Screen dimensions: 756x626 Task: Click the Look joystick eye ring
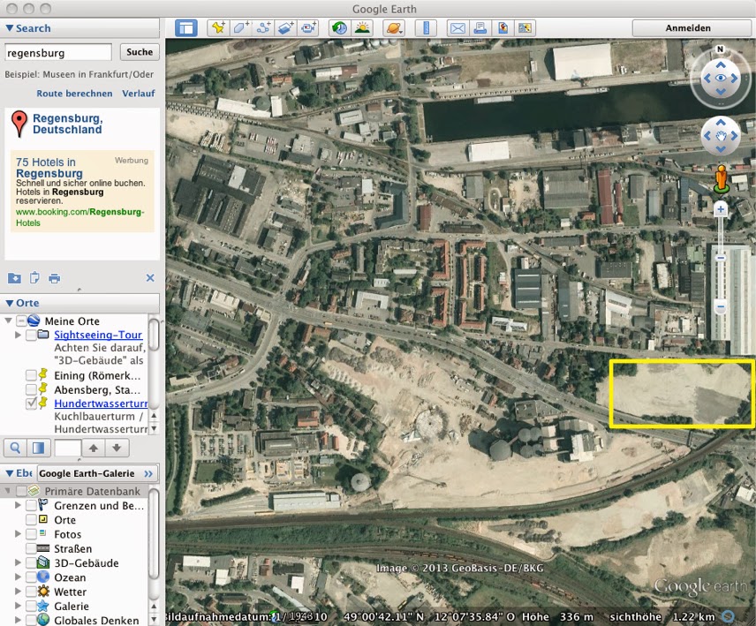tap(721, 78)
